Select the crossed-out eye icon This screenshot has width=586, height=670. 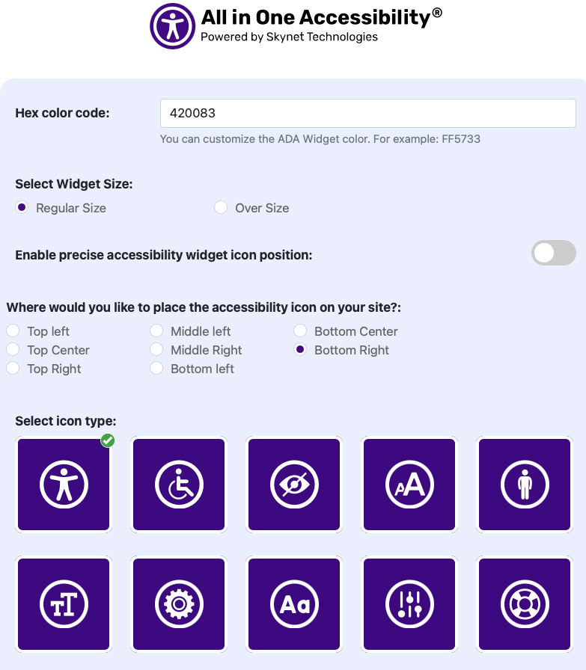tap(293, 484)
